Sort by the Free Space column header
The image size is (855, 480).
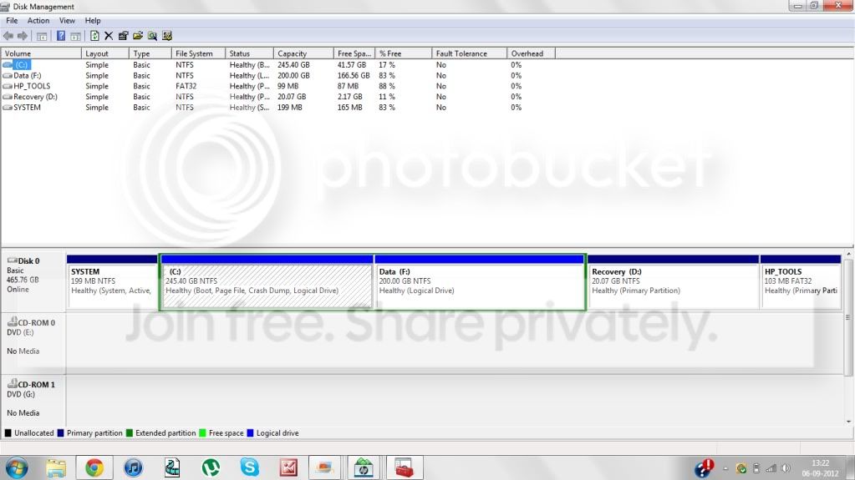point(354,53)
